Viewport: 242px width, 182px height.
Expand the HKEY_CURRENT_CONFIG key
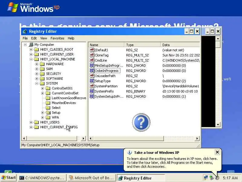click(31, 127)
